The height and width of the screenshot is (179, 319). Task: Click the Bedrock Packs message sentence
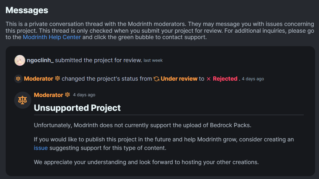click(x=143, y=125)
